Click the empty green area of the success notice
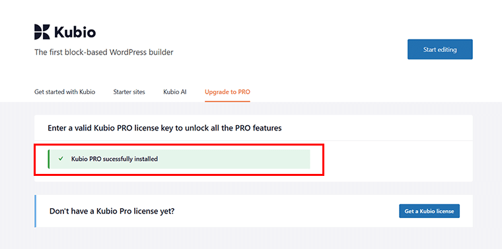 [x=234, y=159]
